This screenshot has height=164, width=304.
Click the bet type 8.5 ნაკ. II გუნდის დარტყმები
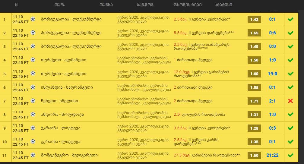click(x=204, y=33)
